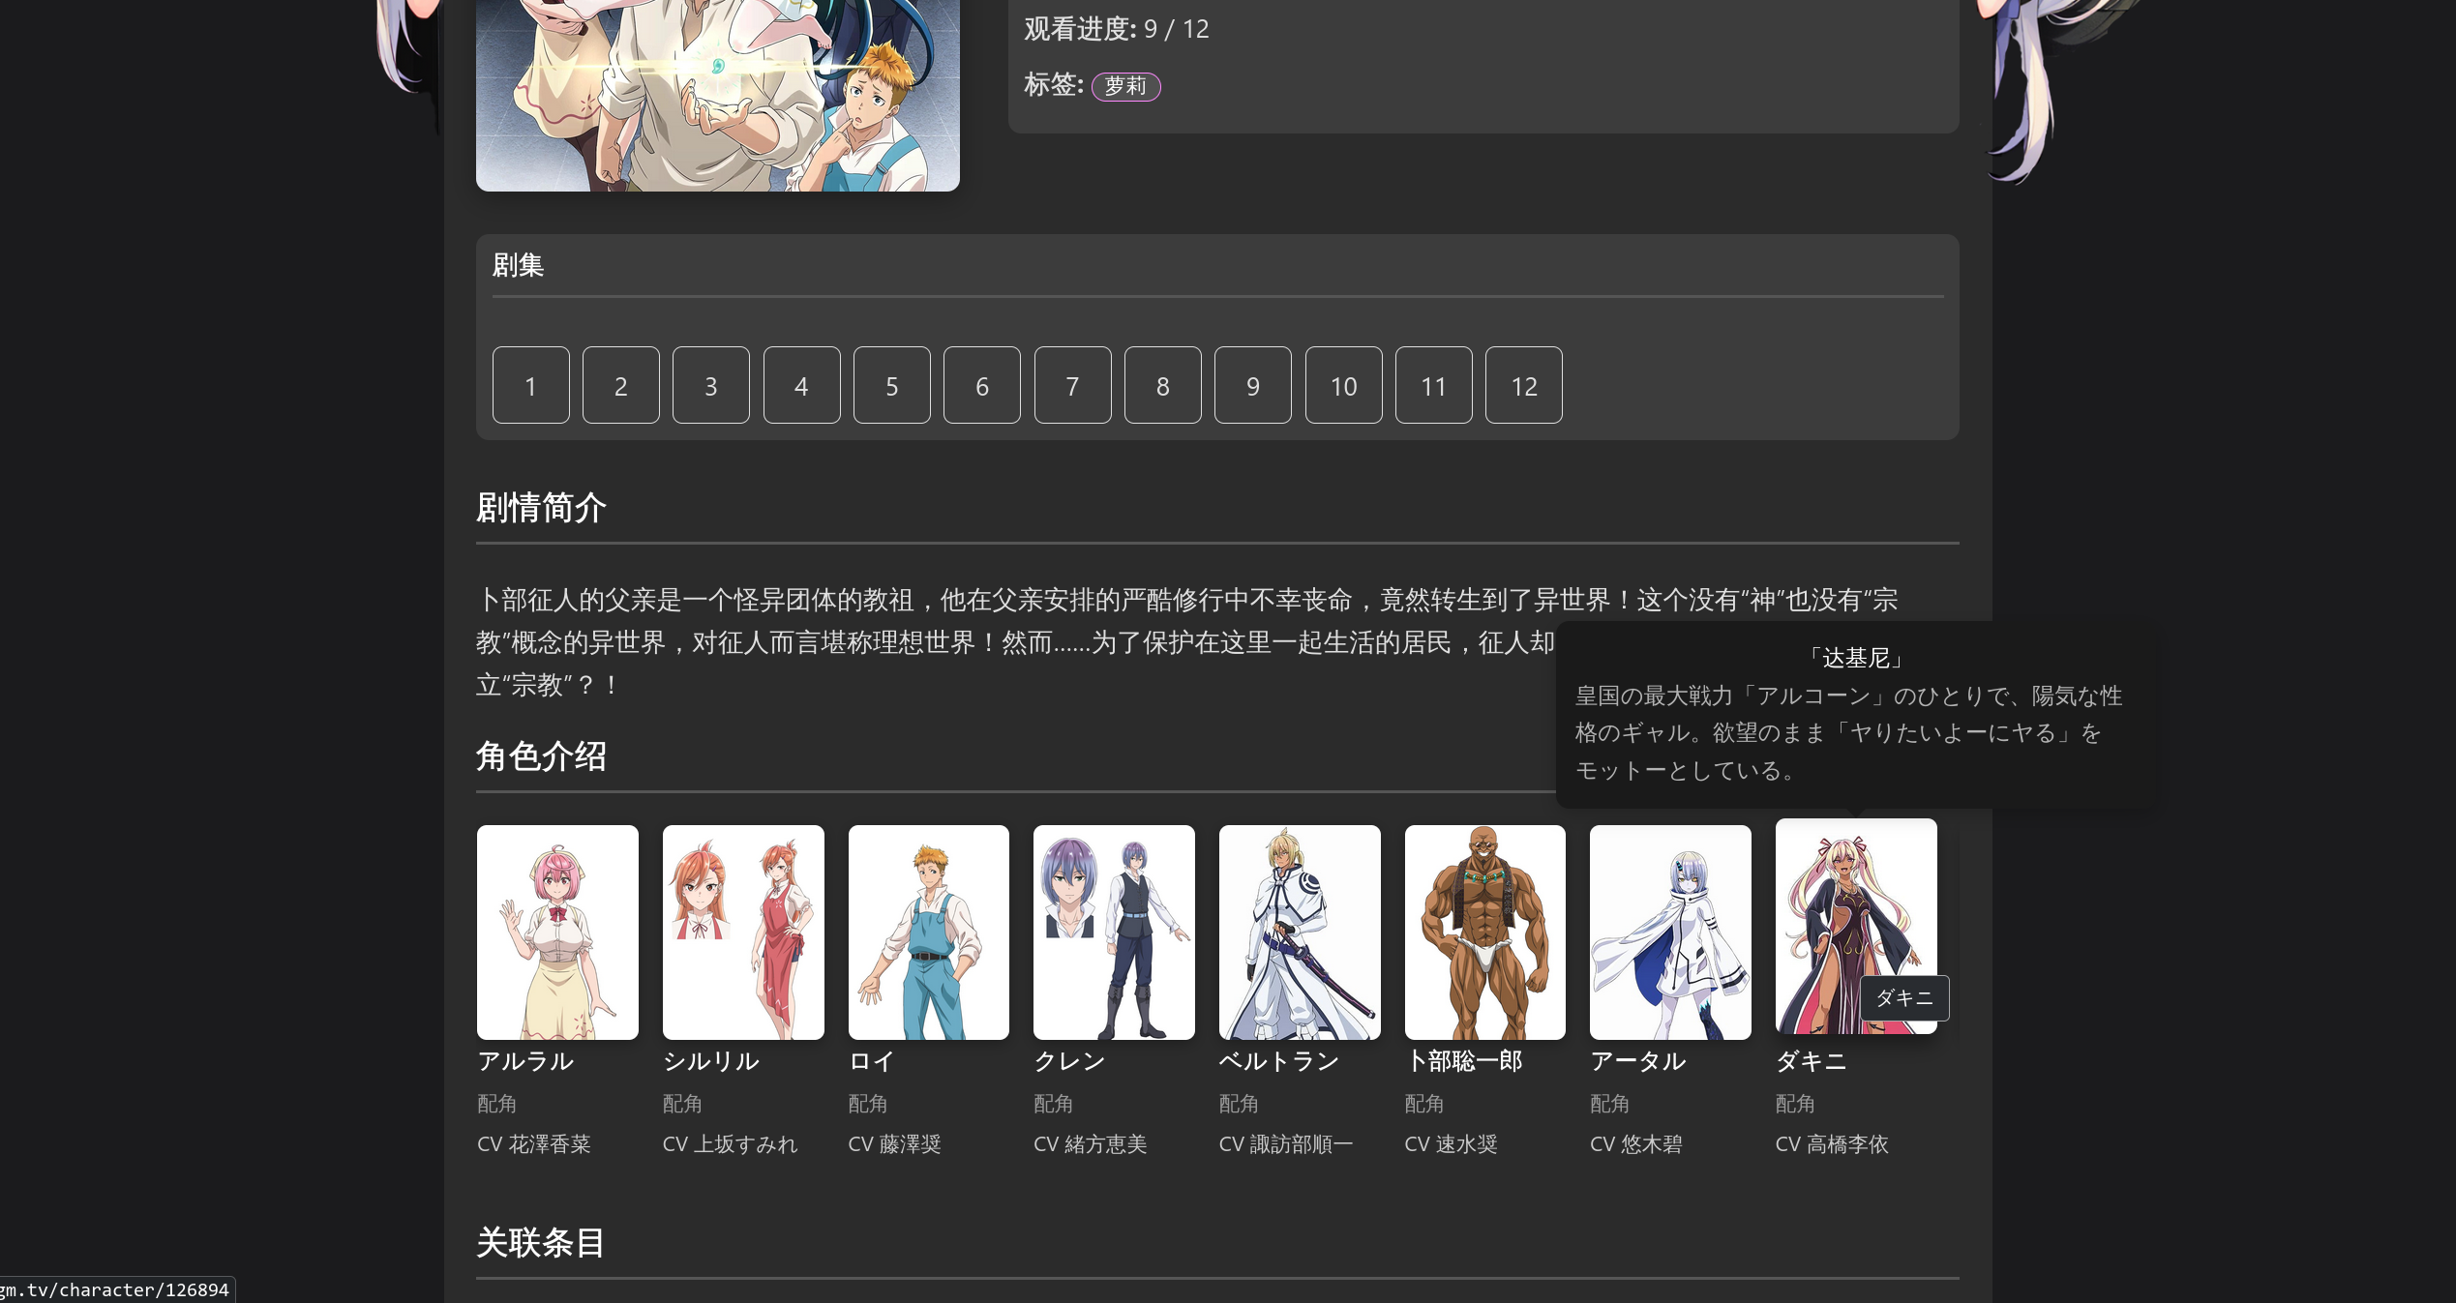2456x1303 pixels.
Task: Click the ベルトラン character image
Action: pyautogui.click(x=1300, y=932)
